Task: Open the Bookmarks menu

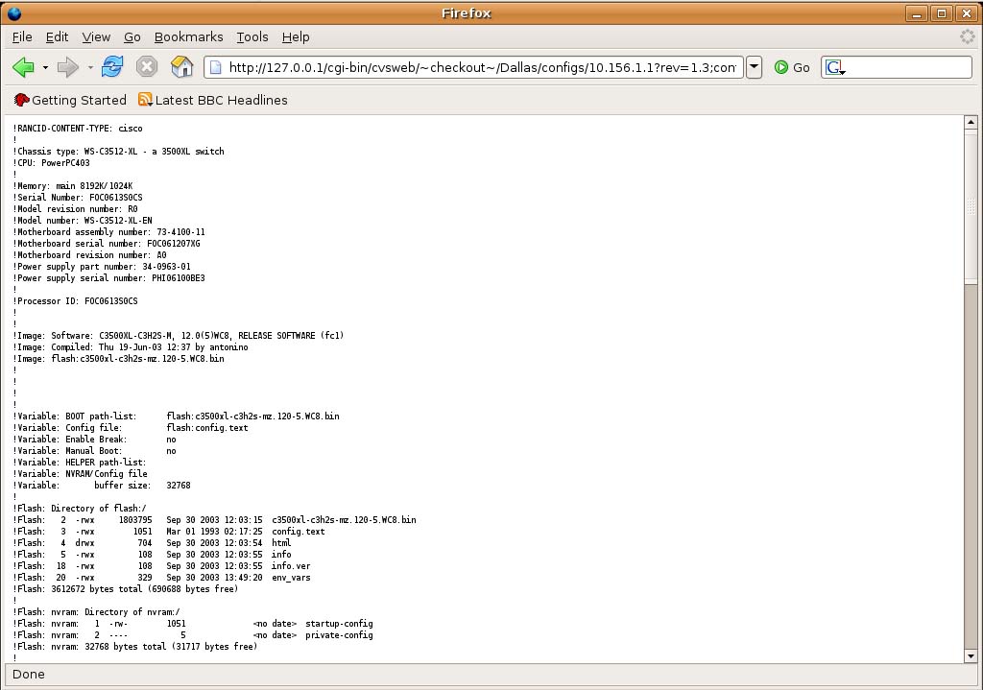Action: tap(189, 37)
